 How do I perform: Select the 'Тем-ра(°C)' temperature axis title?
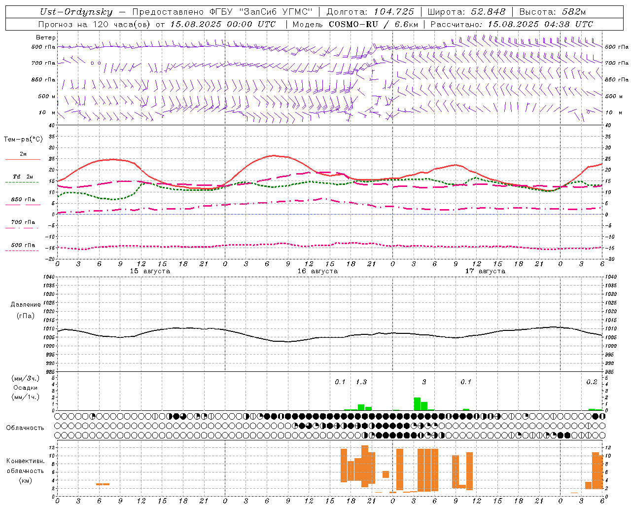coord(23,140)
